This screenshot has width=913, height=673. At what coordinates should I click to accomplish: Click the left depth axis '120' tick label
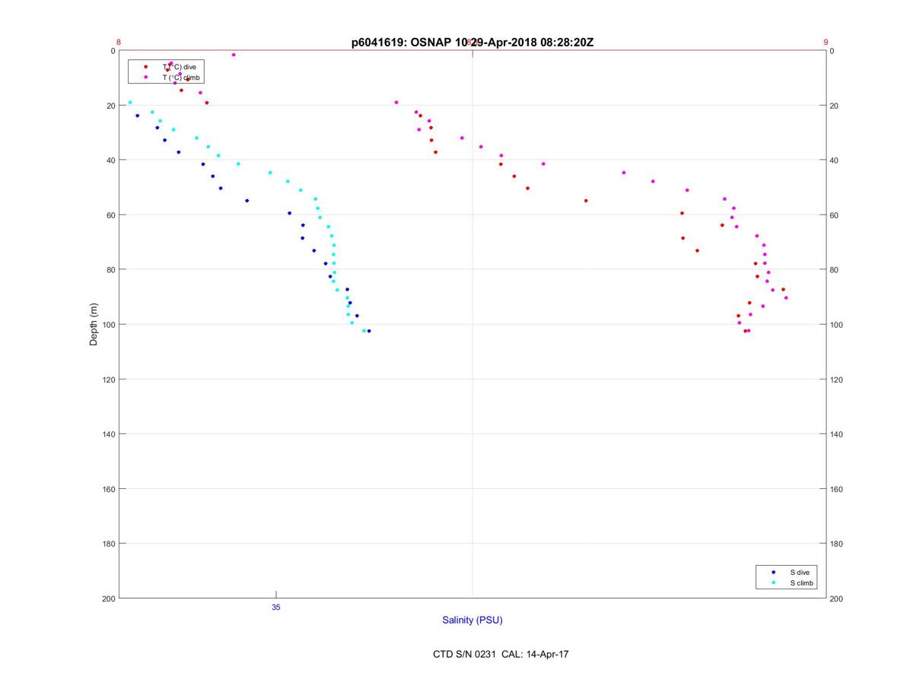coord(109,379)
